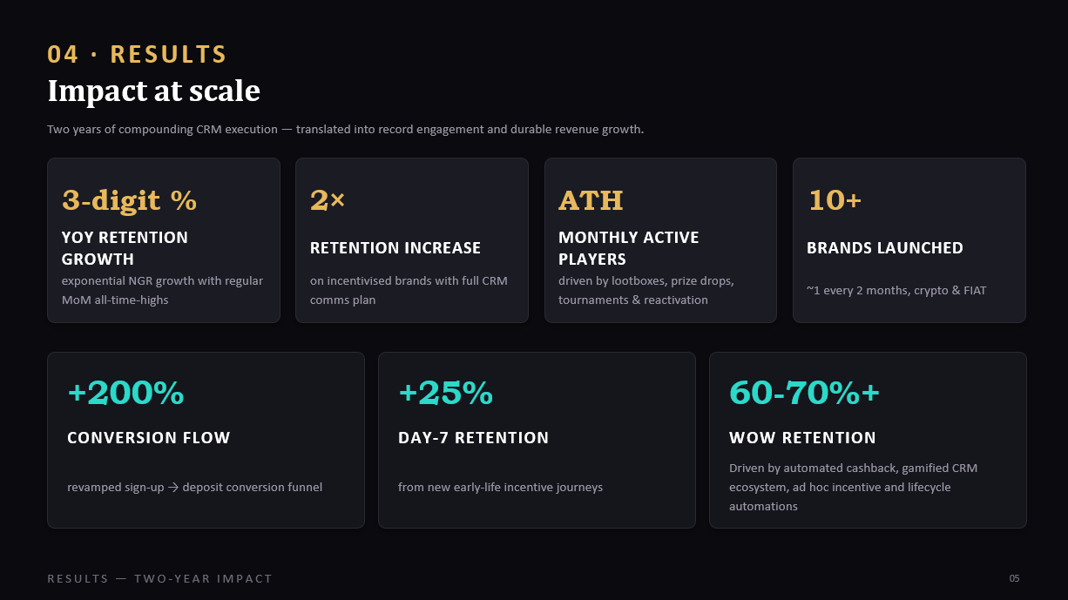Click the slide subtitle about CRM execution
Screen dimensions: 1068x600
[x=346, y=130]
